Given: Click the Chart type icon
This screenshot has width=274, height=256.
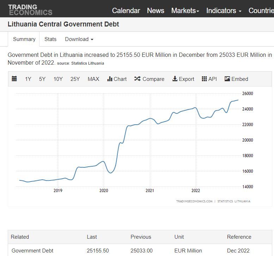Looking at the screenshot, I should [110, 79].
